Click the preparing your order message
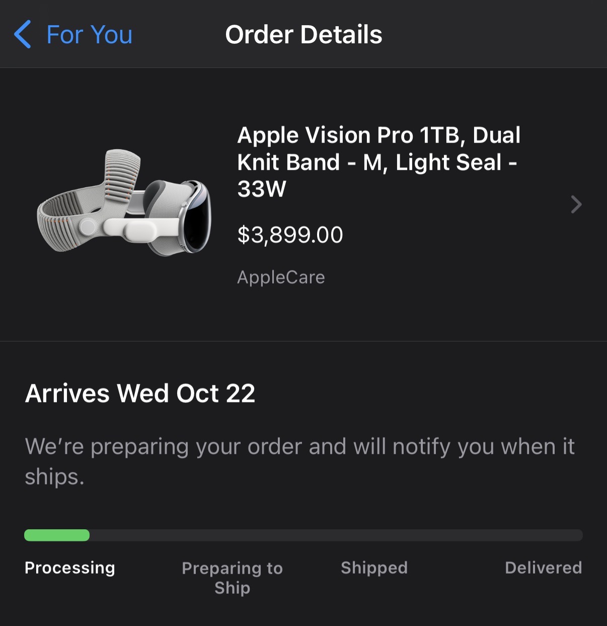The image size is (607, 626). (x=299, y=461)
